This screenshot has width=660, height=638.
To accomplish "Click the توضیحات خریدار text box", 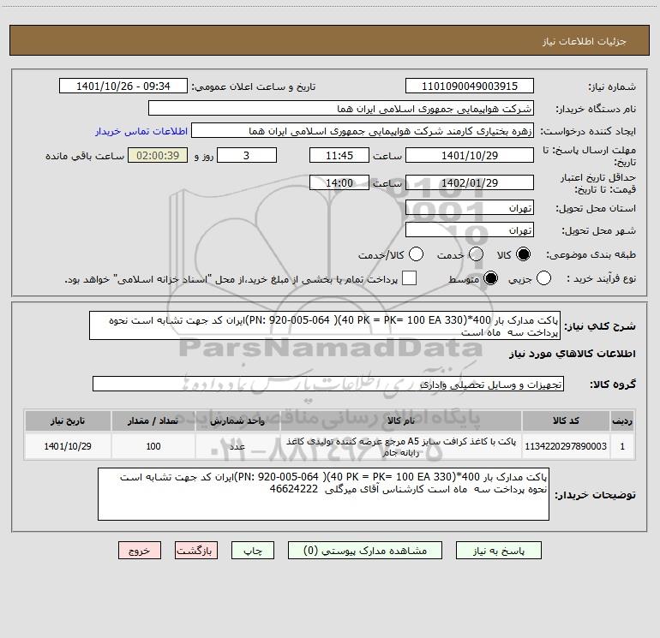I will click(322, 494).
